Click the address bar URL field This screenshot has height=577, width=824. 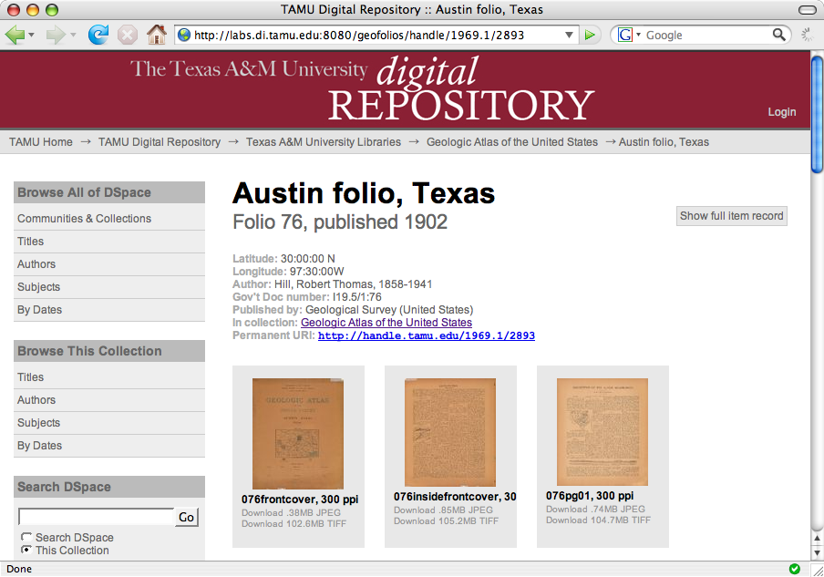pos(377,36)
